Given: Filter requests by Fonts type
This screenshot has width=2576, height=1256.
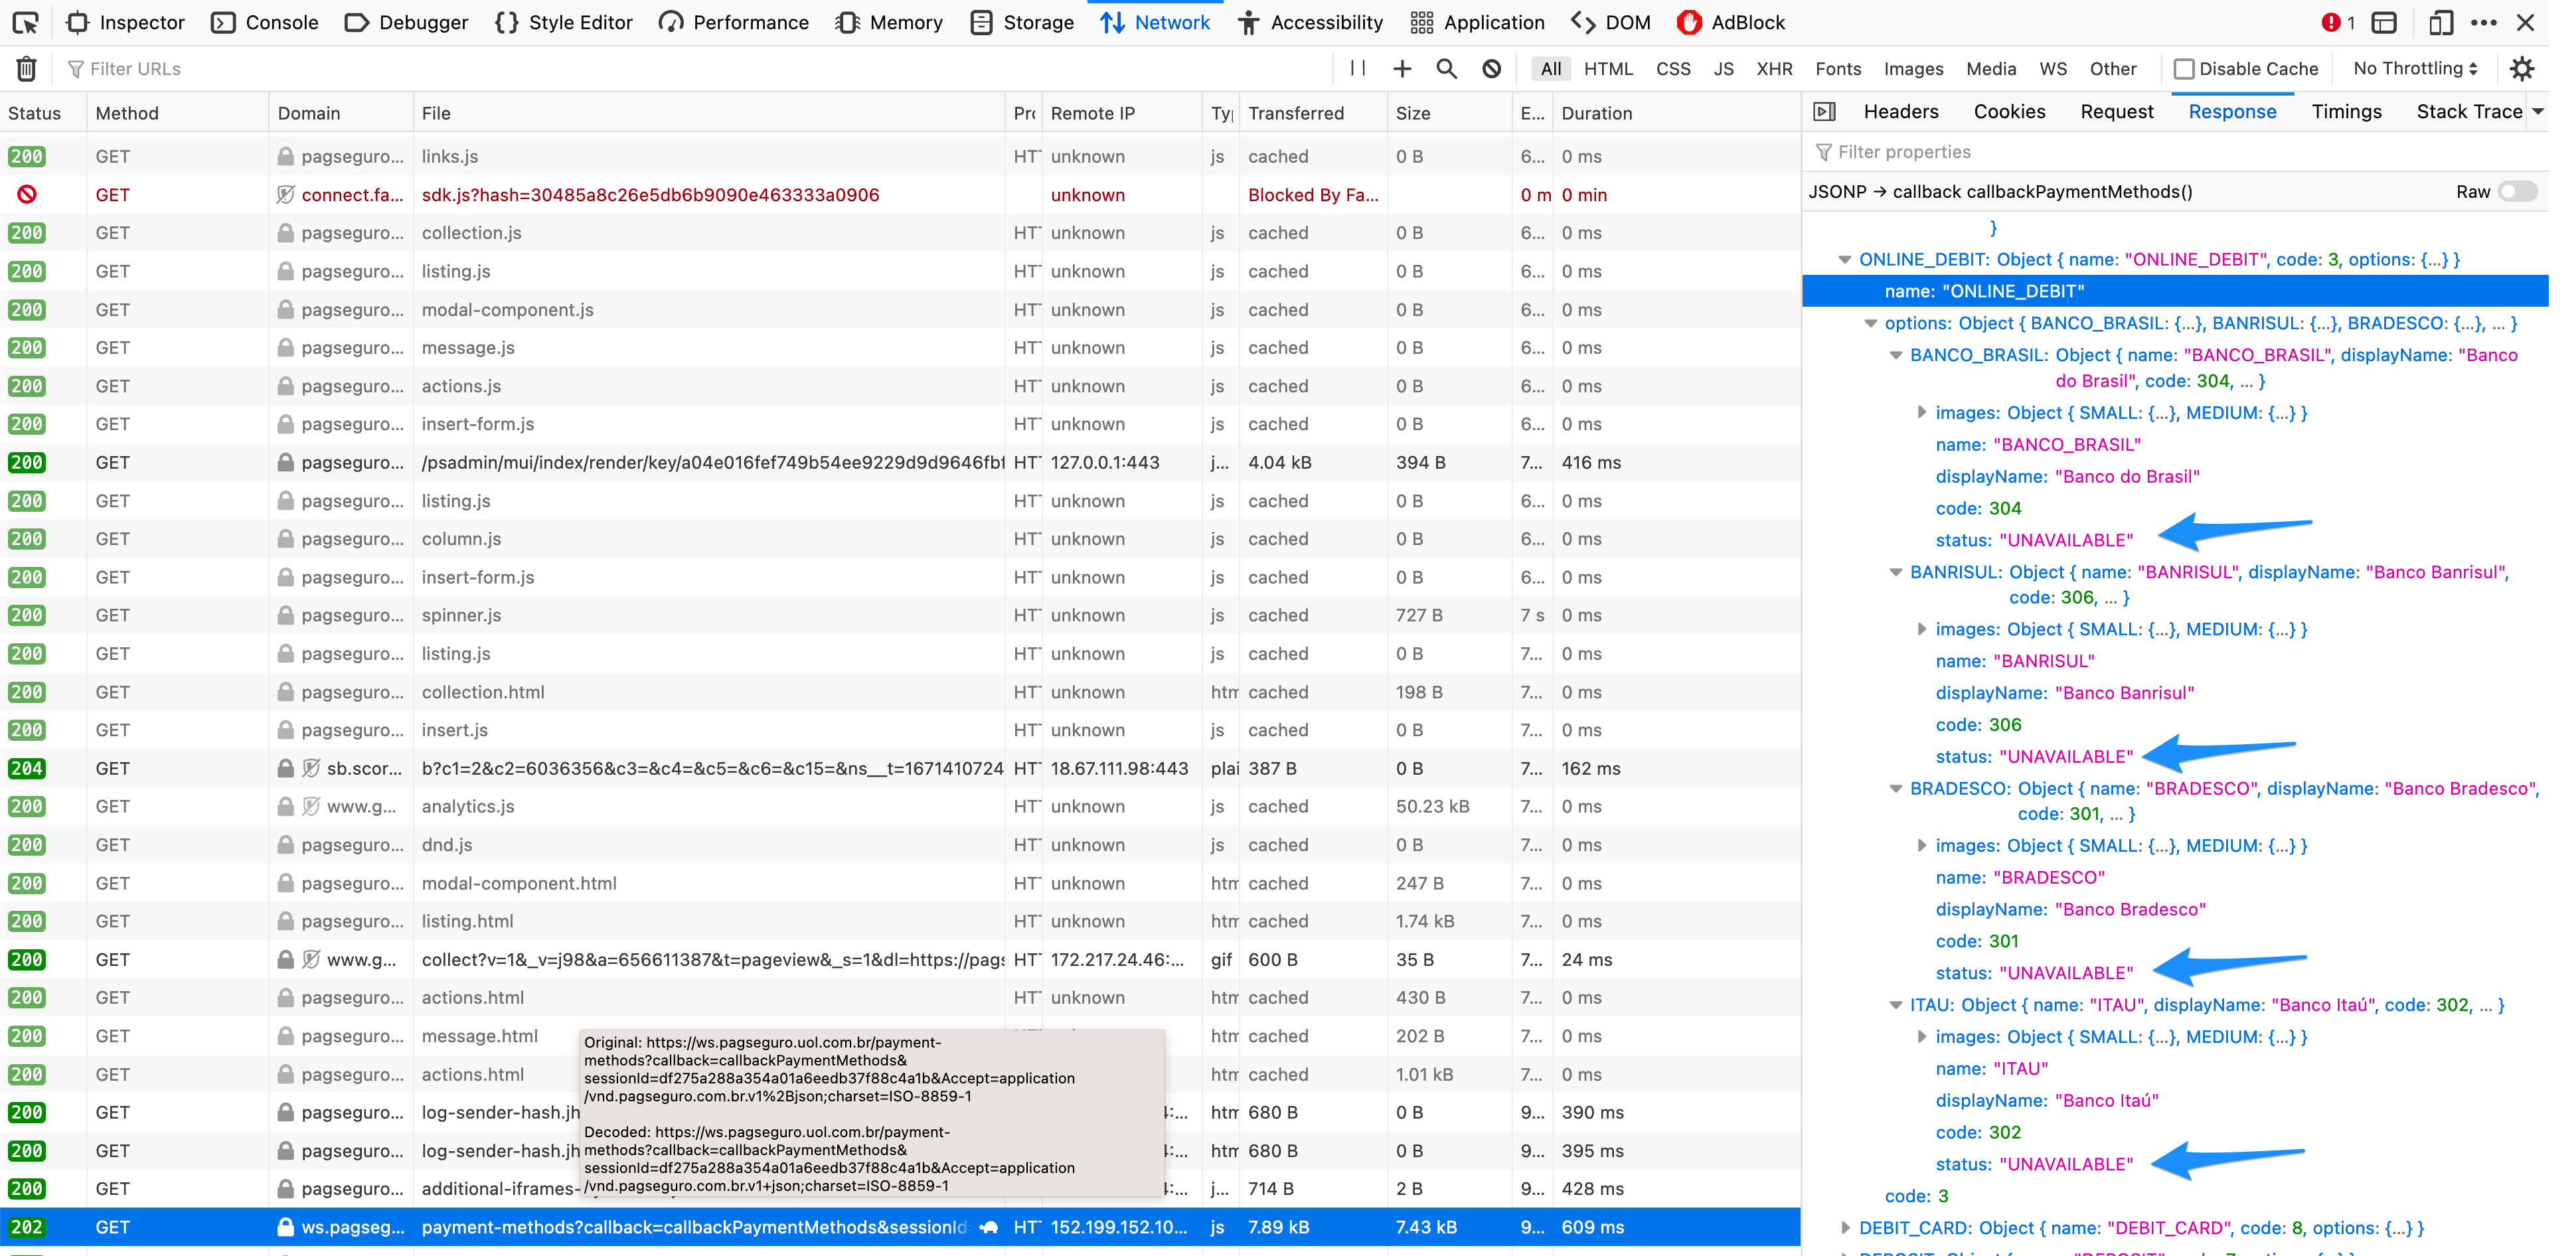Looking at the screenshot, I should pyautogui.click(x=1838, y=69).
